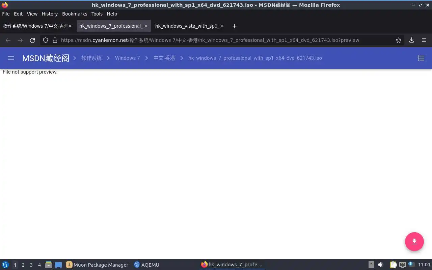Open the removable media eject tray icon
The height and width of the screenshot is (270, 432).
371,265
